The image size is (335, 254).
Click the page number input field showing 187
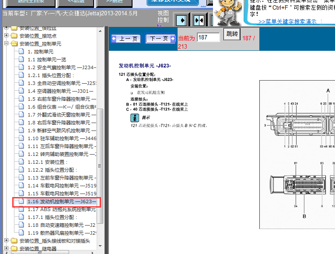point(208,38)
